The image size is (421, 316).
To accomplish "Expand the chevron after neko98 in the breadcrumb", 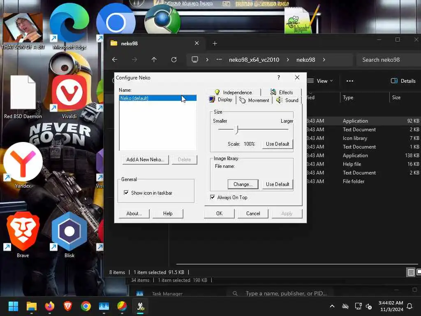I will click(x=324, y=60).
